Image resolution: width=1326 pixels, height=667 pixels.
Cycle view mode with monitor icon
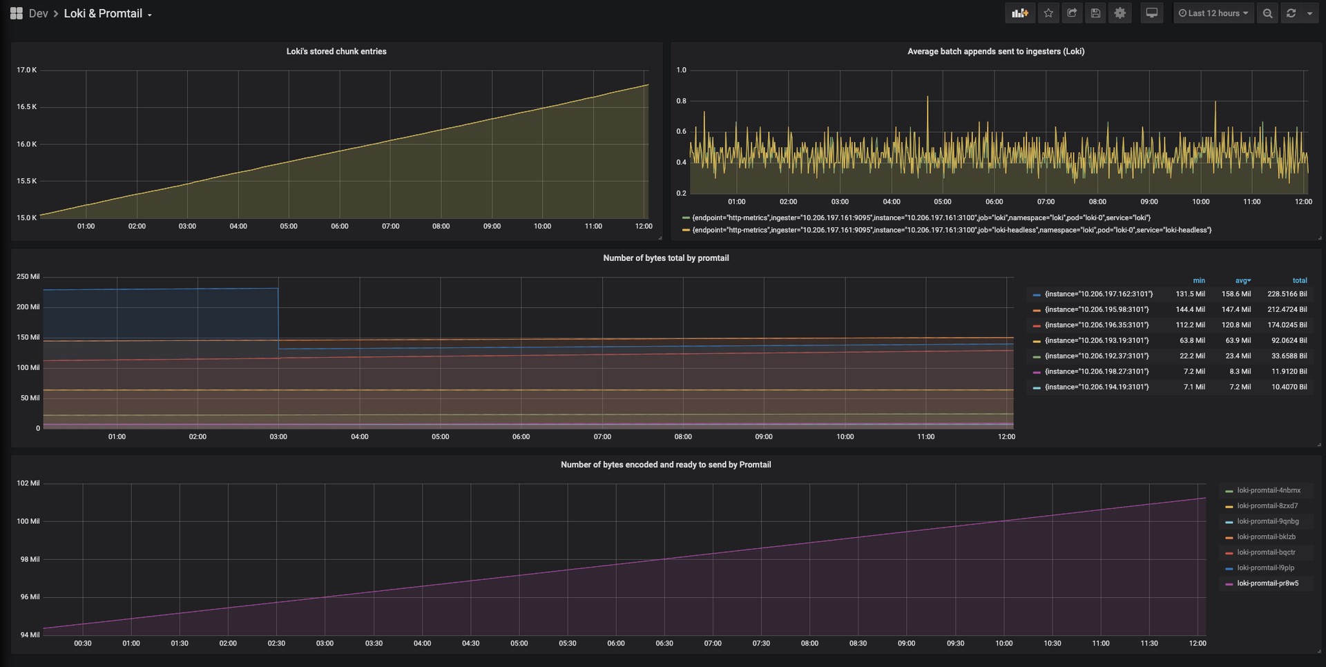click(x=1151, y=13)
